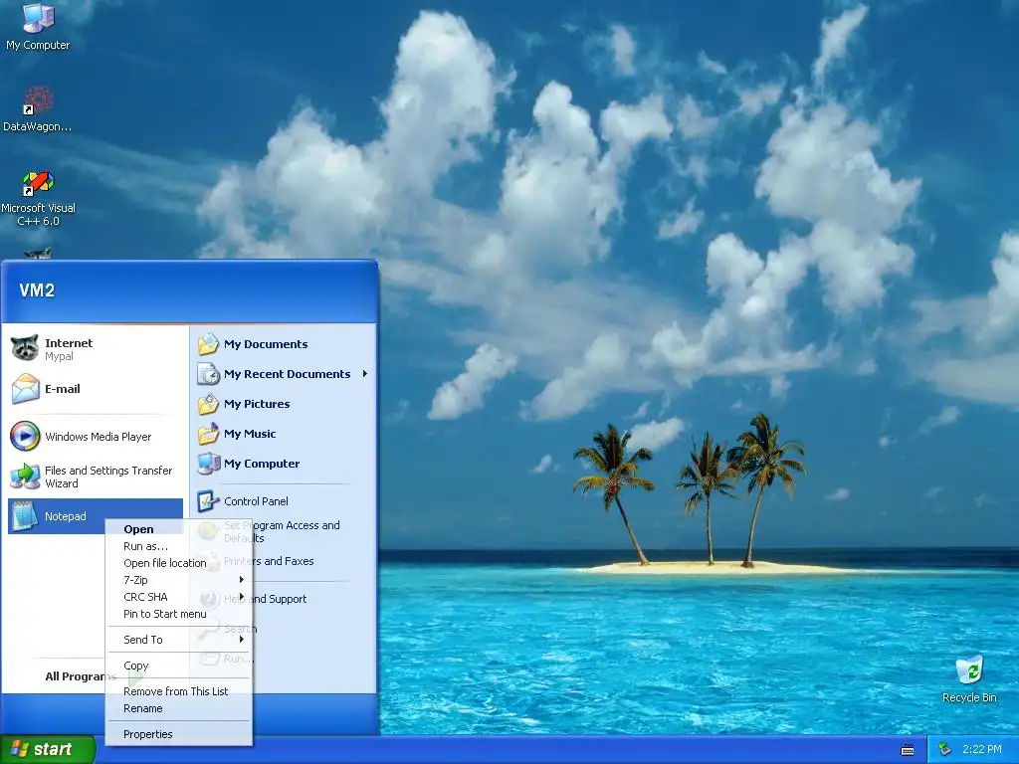
Task: Open Control Panel
Action: 283,501
